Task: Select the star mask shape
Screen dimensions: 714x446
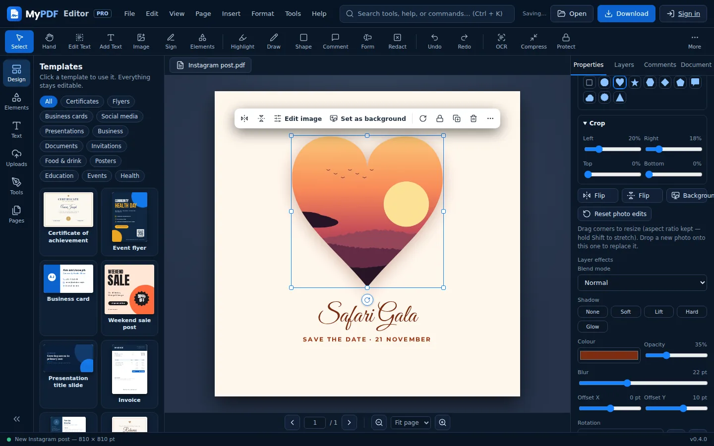Action: (635, 82)
